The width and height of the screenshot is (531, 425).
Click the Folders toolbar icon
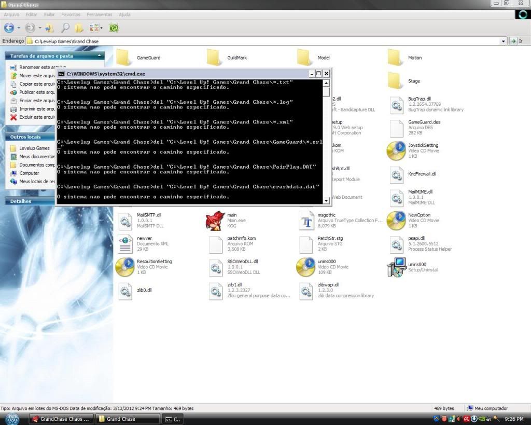(79, 28)
